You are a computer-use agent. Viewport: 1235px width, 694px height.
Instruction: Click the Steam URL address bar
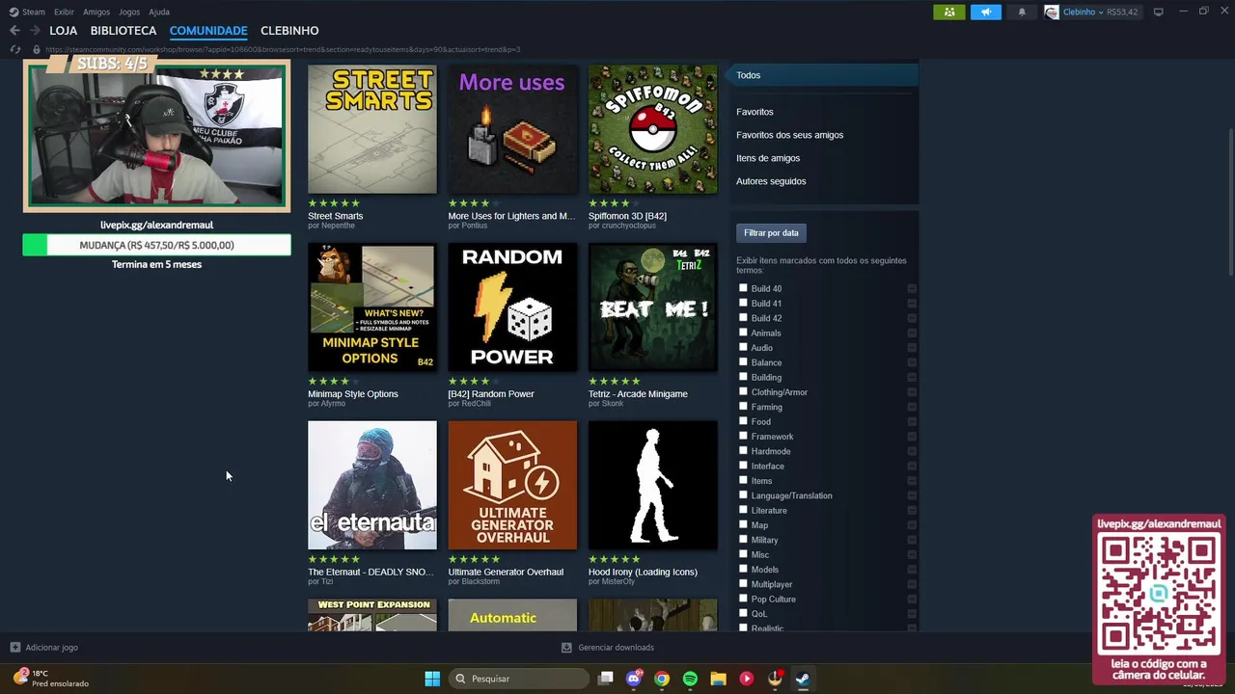282,49
